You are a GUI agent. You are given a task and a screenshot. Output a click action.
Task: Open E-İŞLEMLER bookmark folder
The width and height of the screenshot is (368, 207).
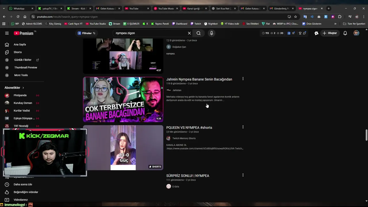pyautogui.click(x=131, y=24)
